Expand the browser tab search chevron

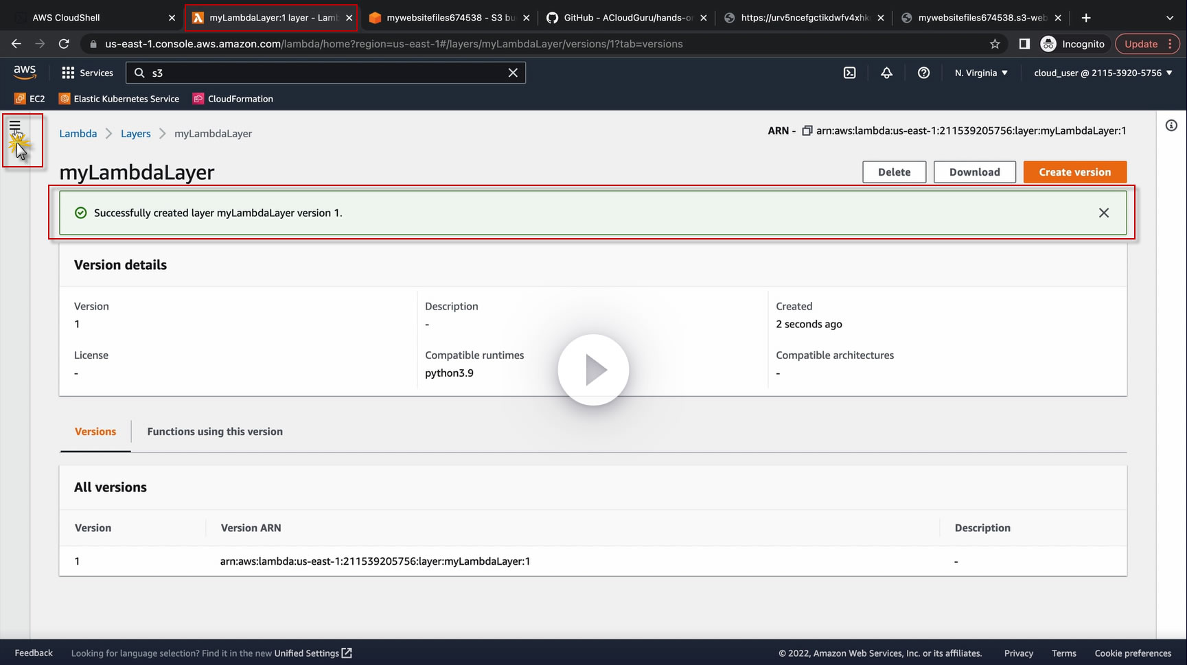pos(1170,18)
